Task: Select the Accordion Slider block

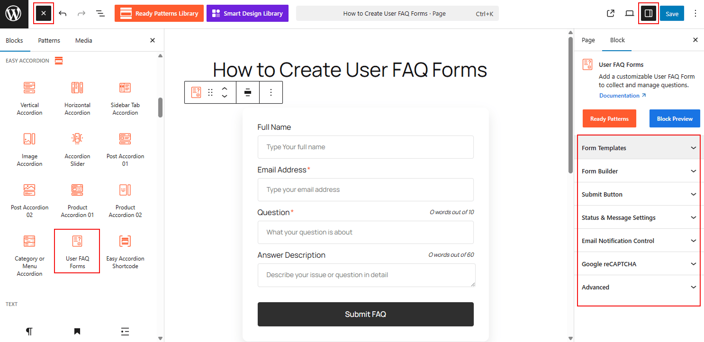Action: (77, 148)
